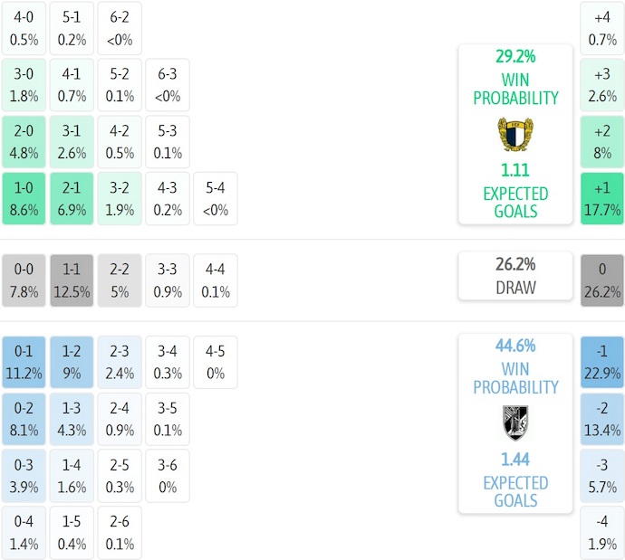
Task: Select the -1 goal margin cell
Action: (601, 363)
